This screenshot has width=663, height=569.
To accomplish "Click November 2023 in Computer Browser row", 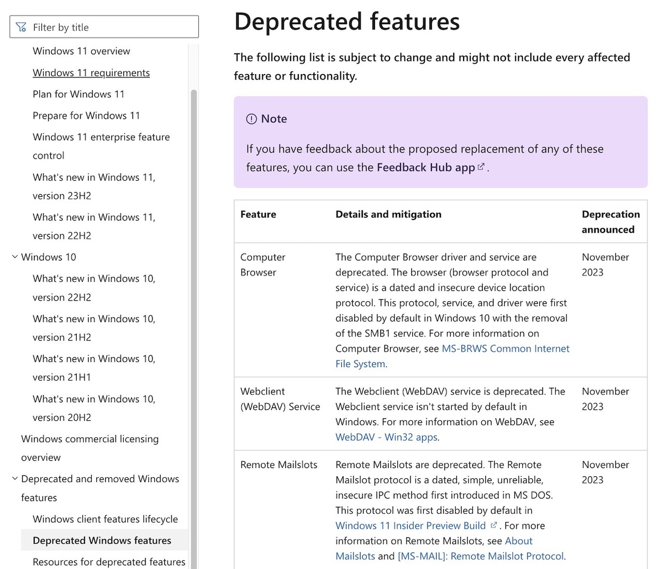I will pyautogui.click(x=606, y=265).
